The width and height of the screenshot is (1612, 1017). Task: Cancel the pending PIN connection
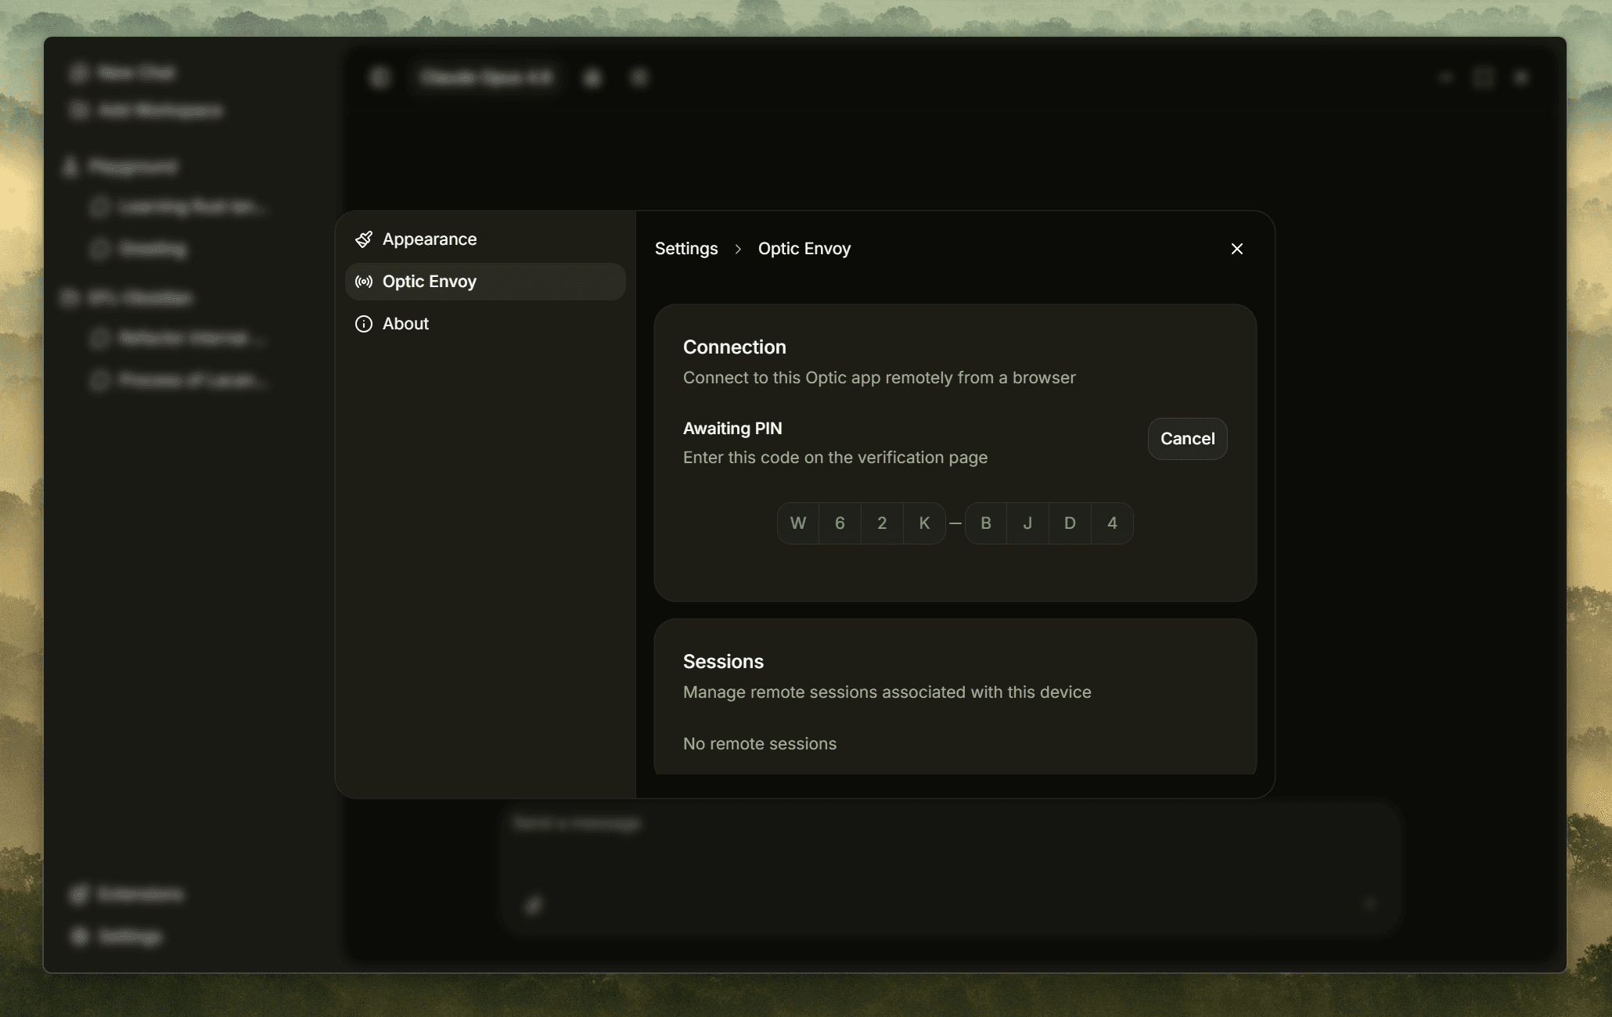tap(1187, 439)
